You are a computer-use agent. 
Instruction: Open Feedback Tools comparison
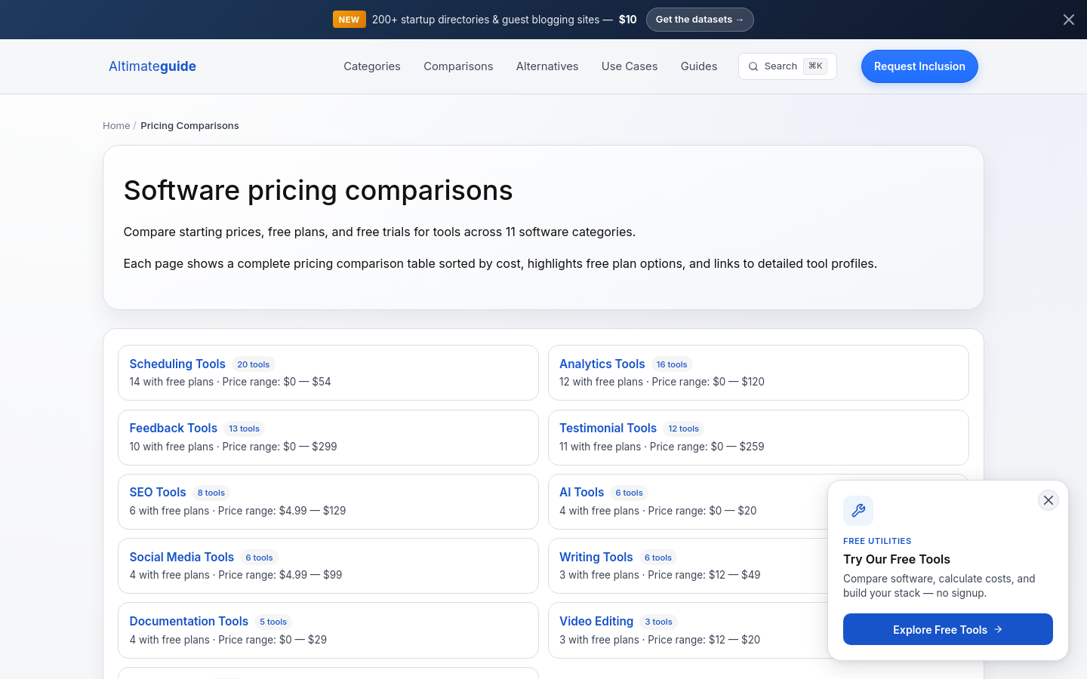click(173, 429)
